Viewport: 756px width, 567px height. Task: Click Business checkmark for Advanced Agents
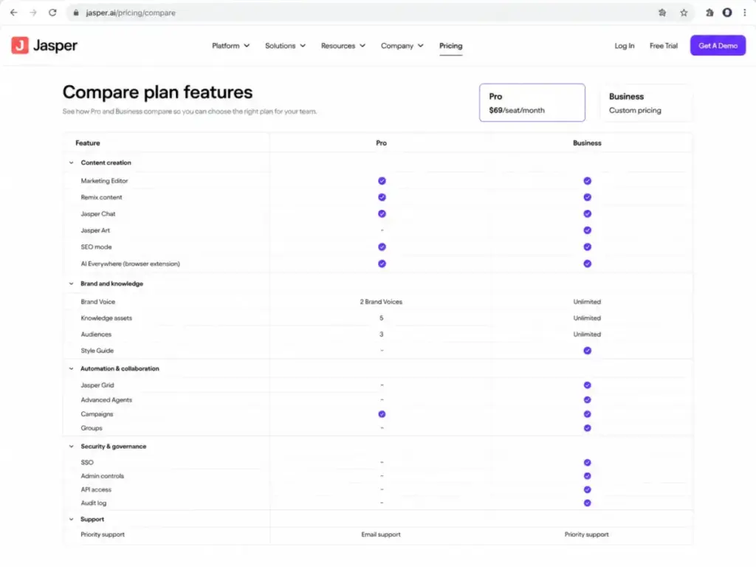(587, 399)
